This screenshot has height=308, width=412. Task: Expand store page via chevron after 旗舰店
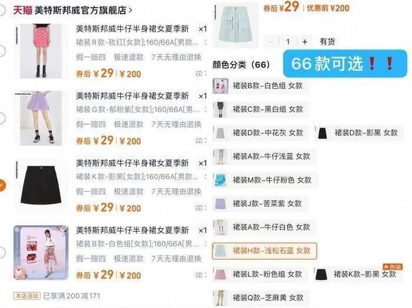(x=130, y=11)
